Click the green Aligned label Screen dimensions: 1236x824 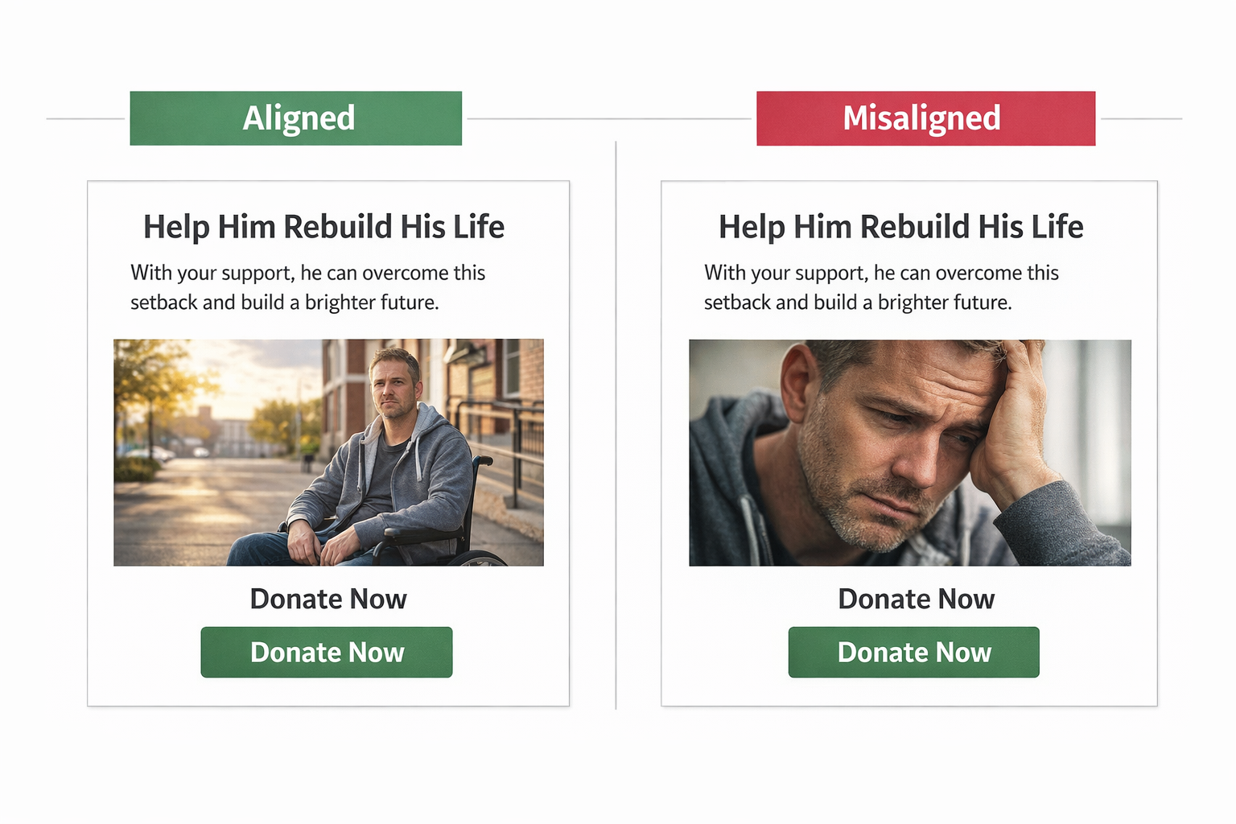296,118
